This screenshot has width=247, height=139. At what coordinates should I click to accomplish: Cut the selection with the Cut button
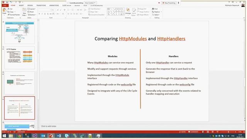[x=10, y=9]
